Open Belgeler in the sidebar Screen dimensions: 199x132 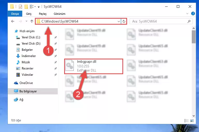pos(27,50)
